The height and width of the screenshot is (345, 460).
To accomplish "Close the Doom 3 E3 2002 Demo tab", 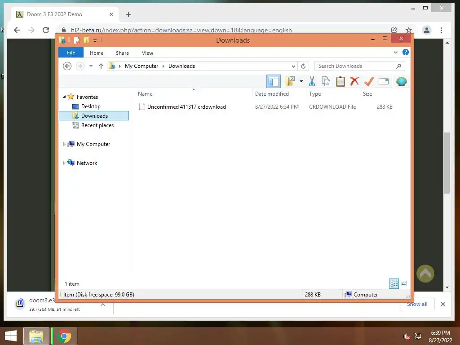I will (111, 14).
